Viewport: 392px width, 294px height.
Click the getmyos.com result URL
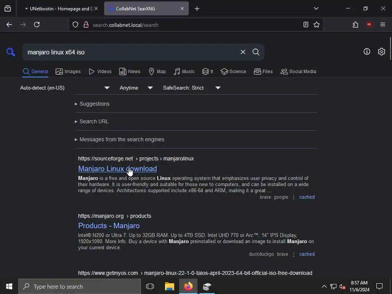195,273
